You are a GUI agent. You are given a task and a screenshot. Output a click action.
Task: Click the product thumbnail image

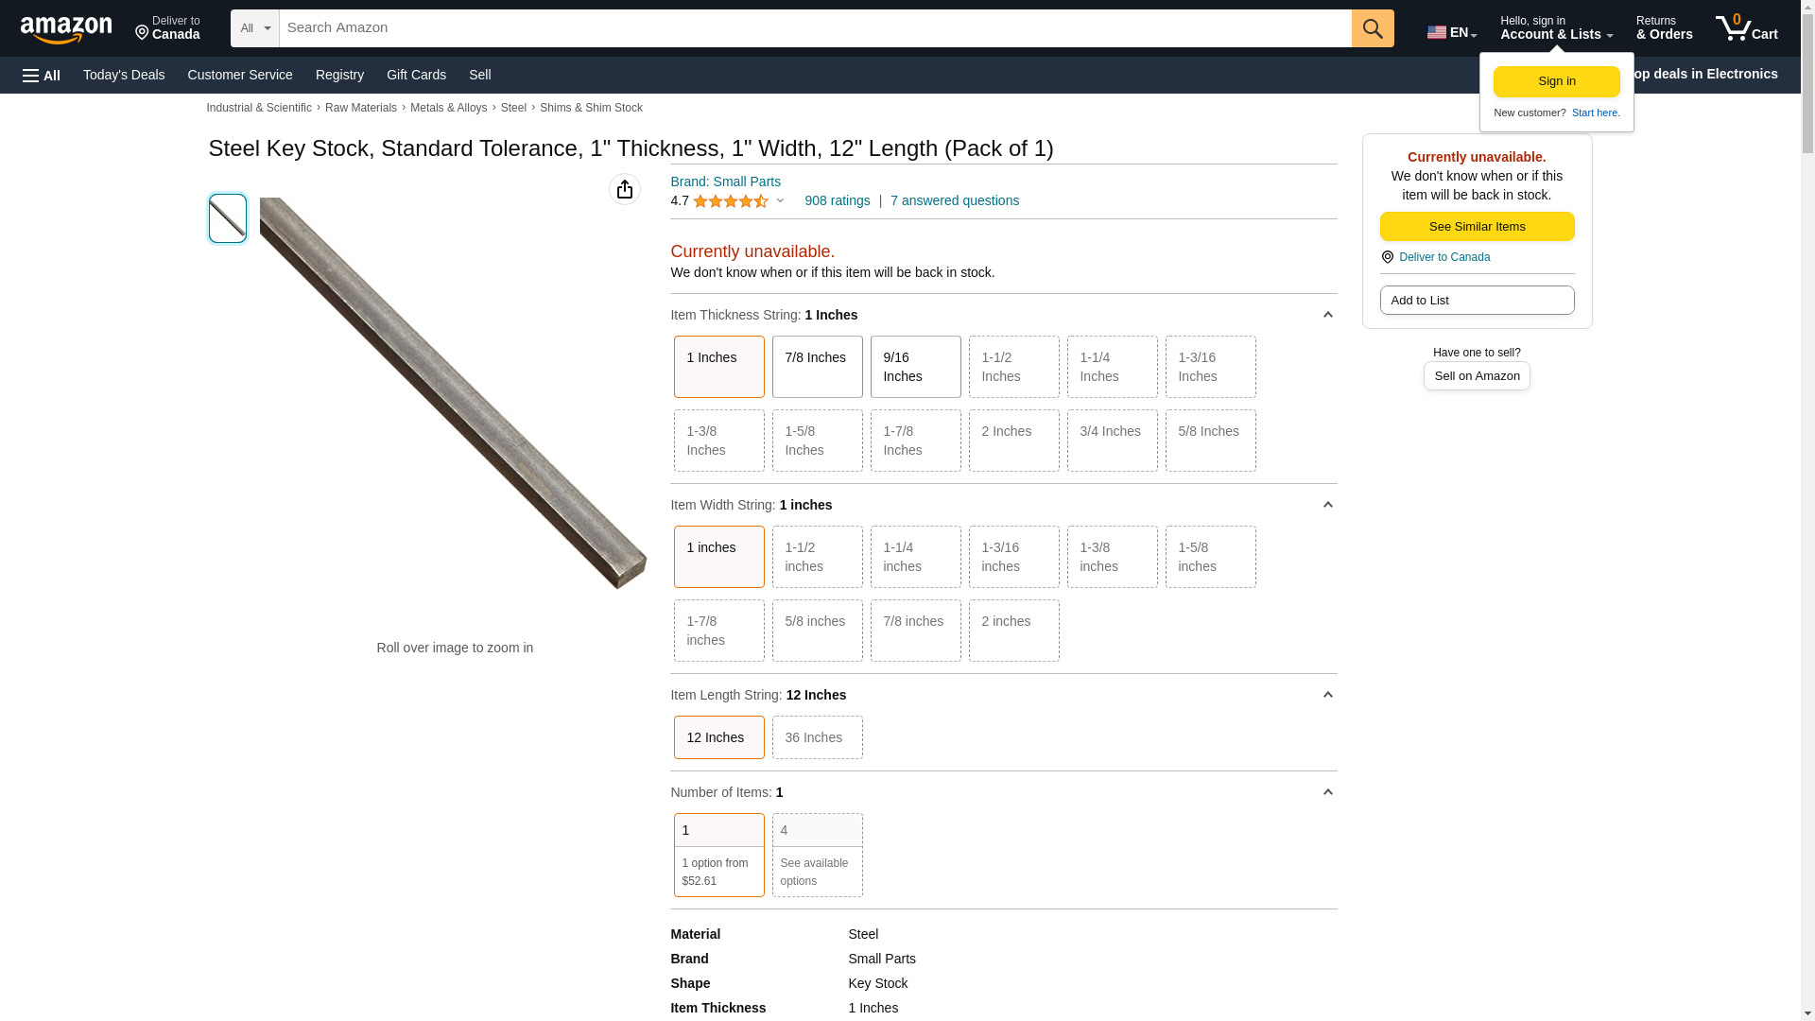coord(228,218)
